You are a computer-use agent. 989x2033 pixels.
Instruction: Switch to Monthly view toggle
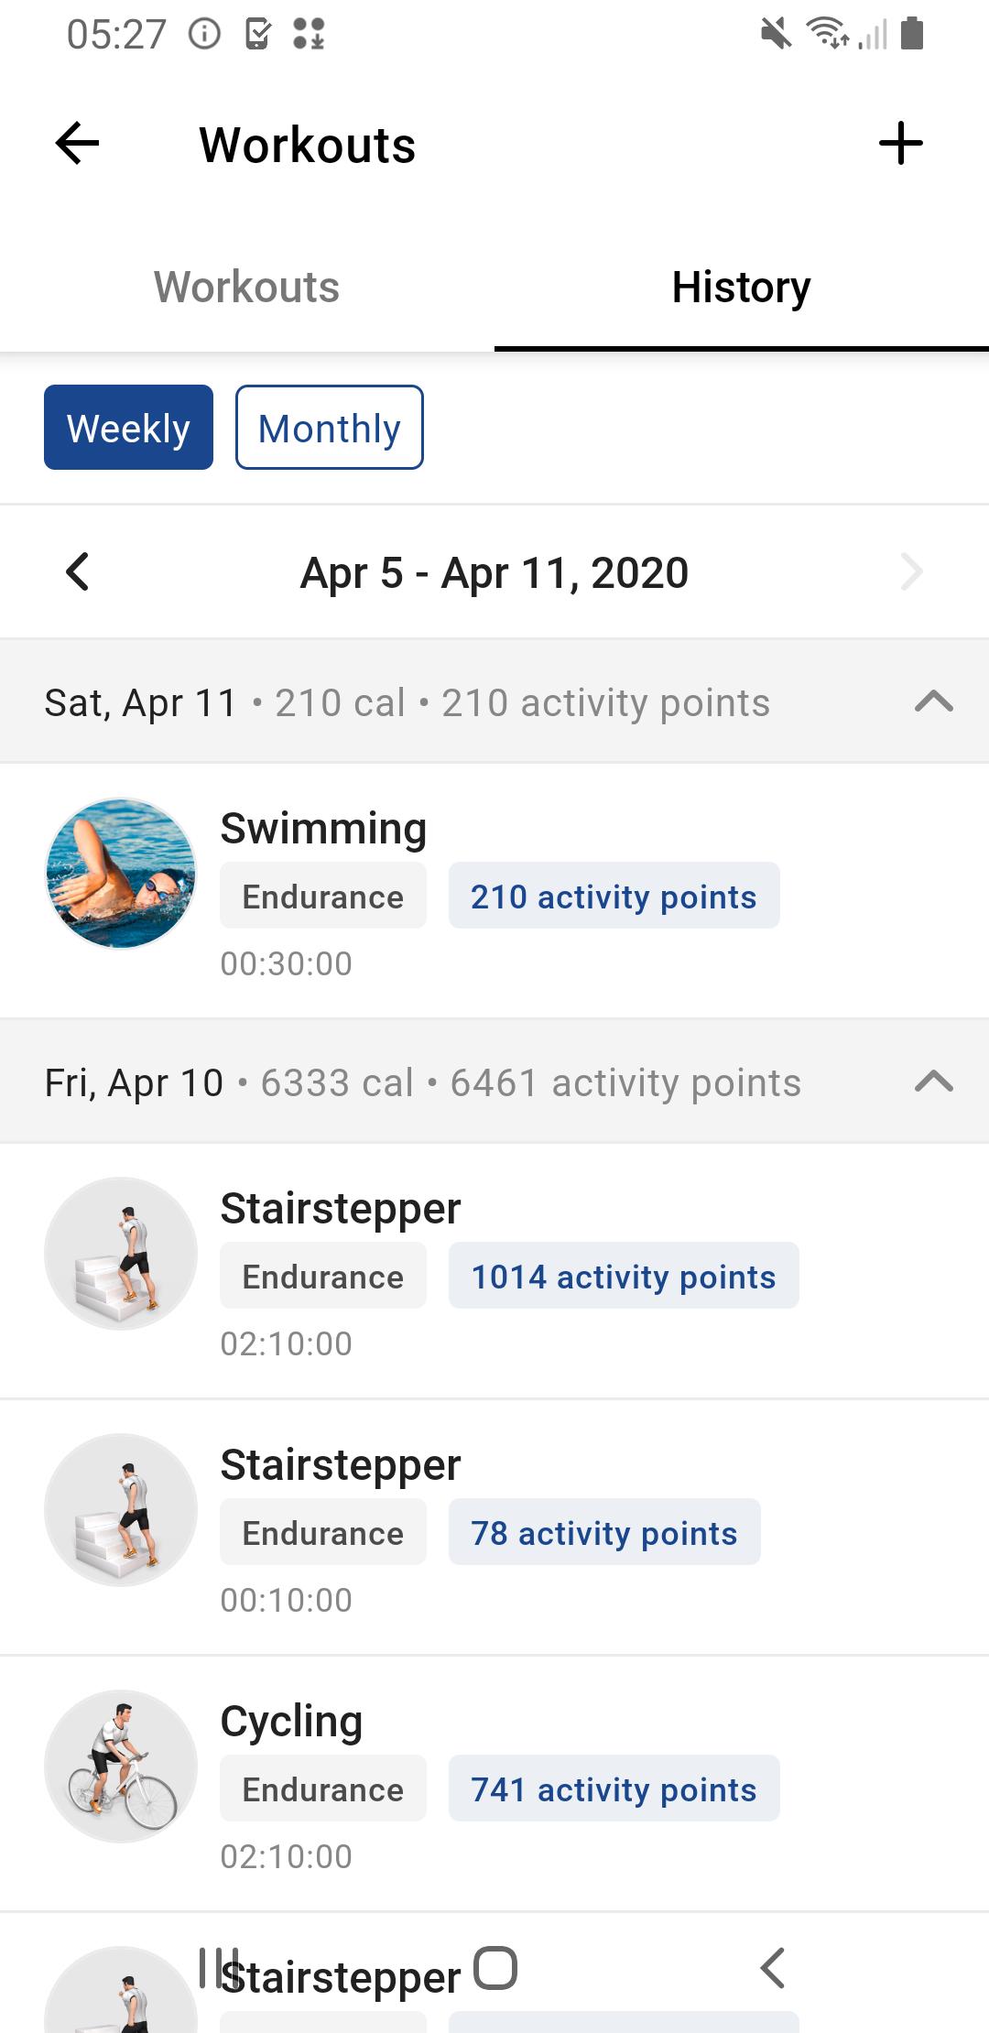pos(330,428)
